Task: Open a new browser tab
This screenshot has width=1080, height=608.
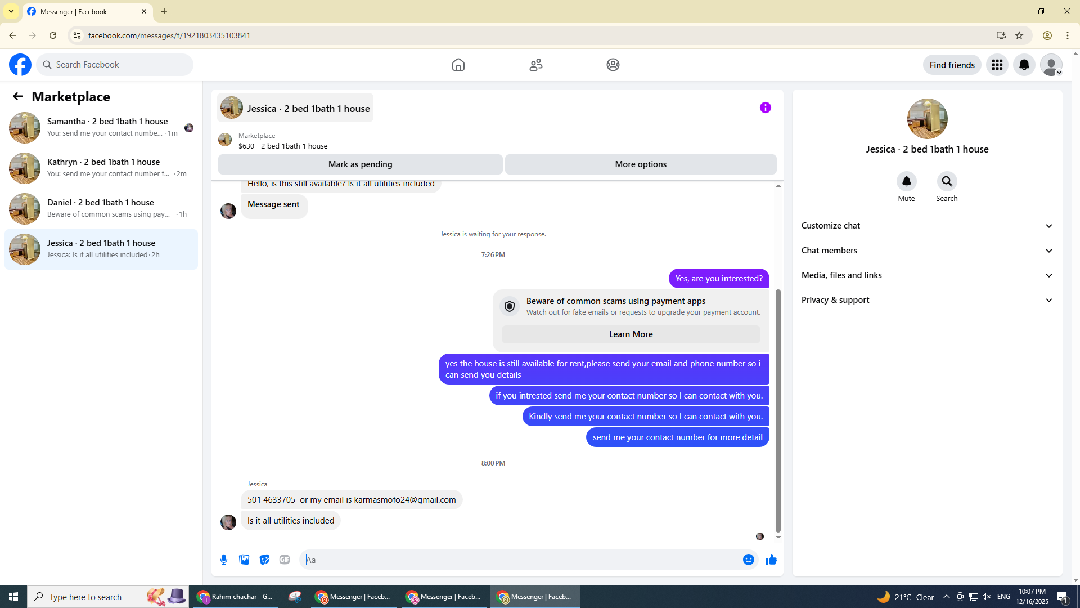Action: pos(164,11)
